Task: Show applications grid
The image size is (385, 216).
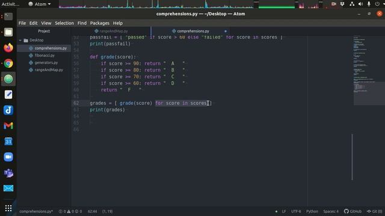Action: (8, 208)
